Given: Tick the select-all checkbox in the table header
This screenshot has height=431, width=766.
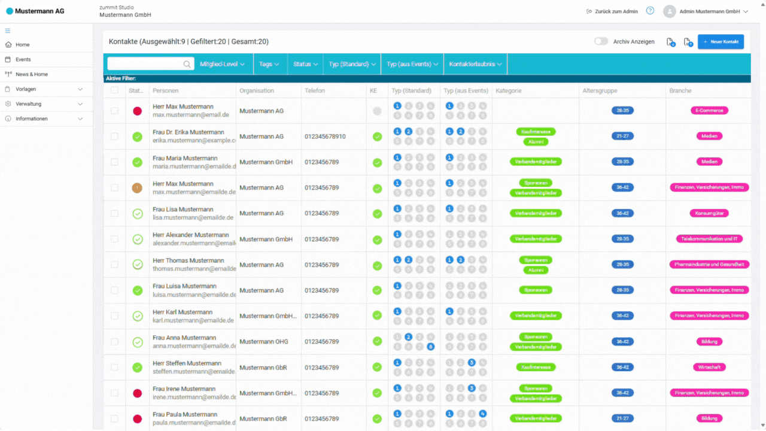Looking at the screenshot, I should (114, 90).
